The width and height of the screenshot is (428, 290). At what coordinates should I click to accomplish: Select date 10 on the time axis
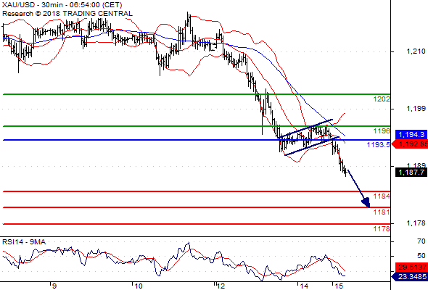click(x=139, y=286)
